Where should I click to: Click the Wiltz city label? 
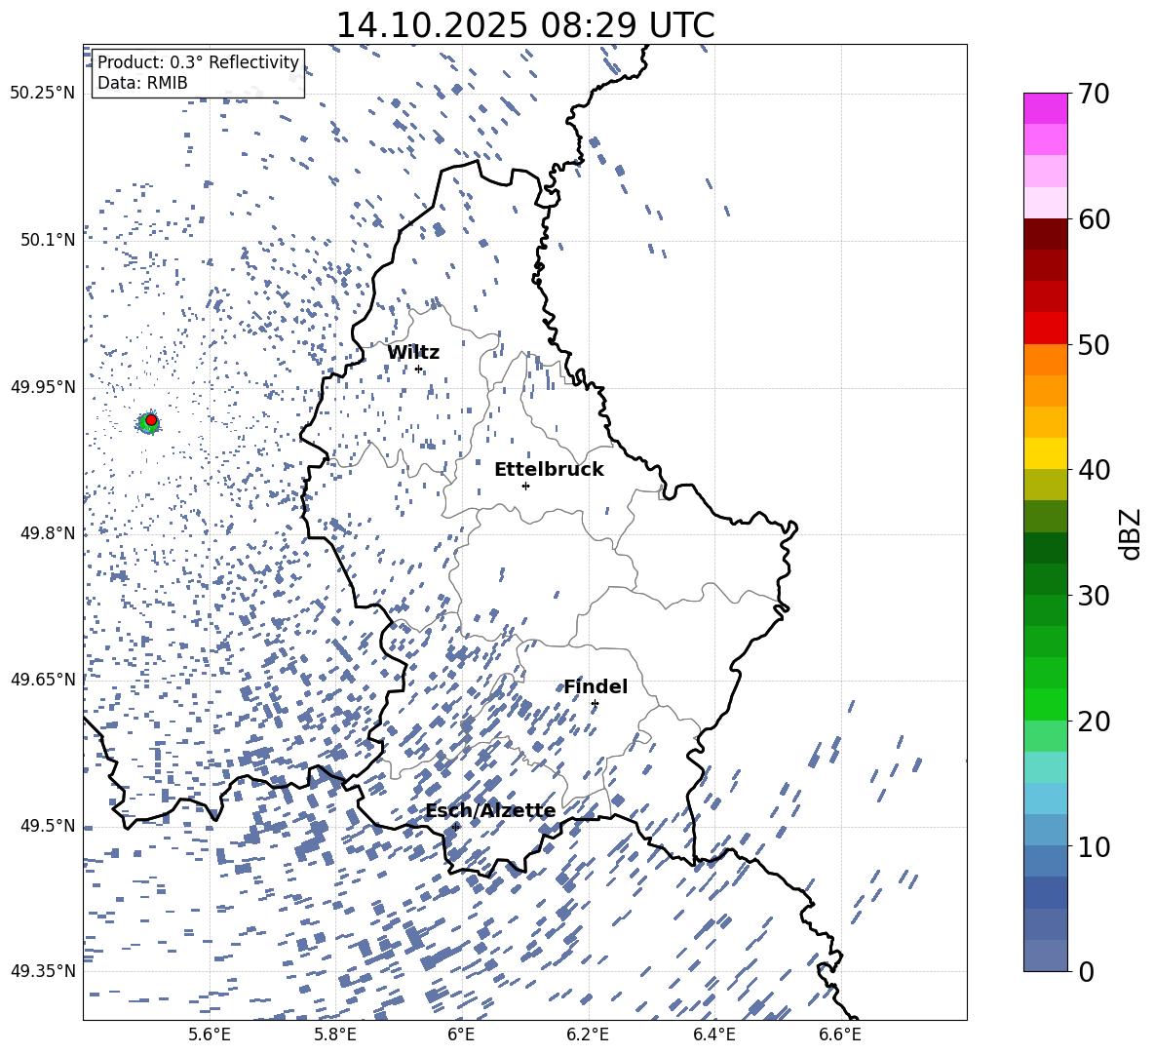[x=413, y=353]
